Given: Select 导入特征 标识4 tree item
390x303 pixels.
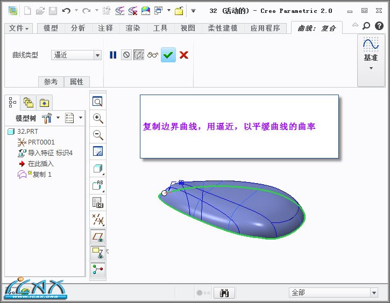Looking at the screenshot, I should click(x=45, y=153).
